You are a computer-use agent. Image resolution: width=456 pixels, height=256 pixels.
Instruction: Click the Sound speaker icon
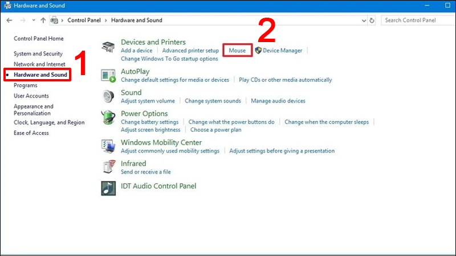click(108, 96)
